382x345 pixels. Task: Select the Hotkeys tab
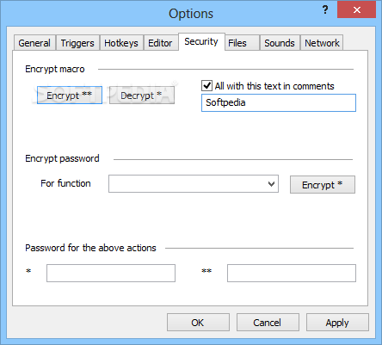point(121,43)
